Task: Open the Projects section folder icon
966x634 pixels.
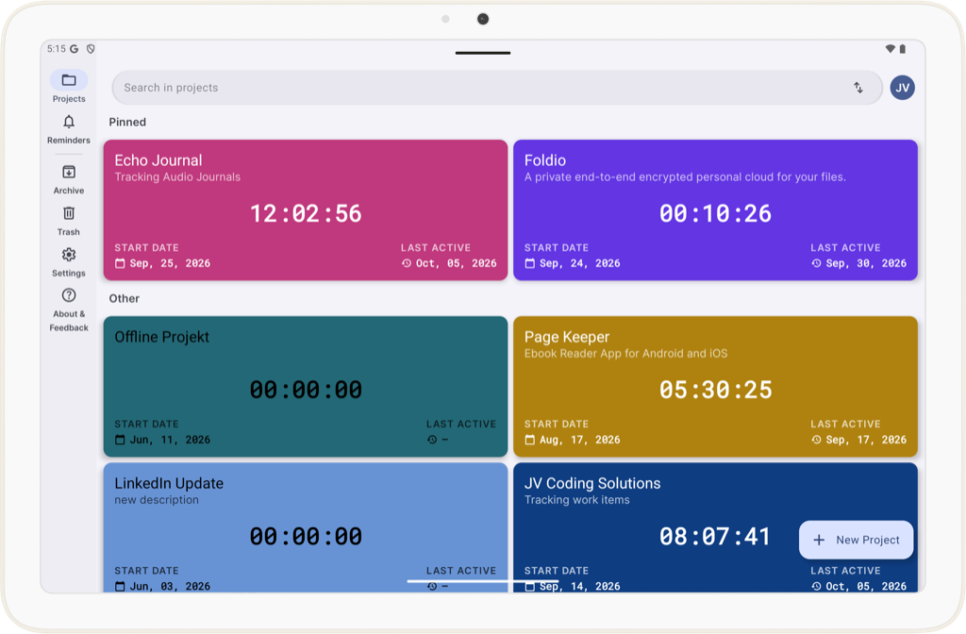Action: (68, 80)
